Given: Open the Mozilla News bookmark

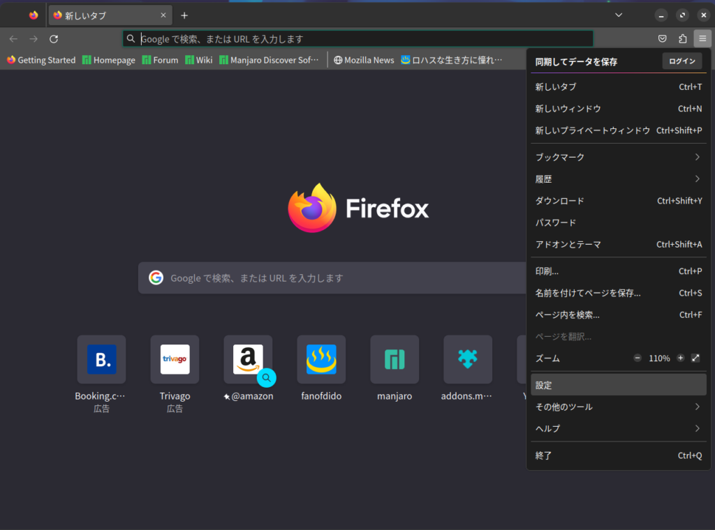Looking at the screenshot, I should pyautogui.click(x=364, y=60).
